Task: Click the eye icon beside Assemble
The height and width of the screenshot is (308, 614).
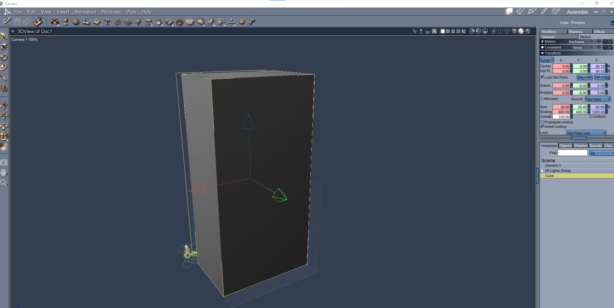Action: point(596,12)
